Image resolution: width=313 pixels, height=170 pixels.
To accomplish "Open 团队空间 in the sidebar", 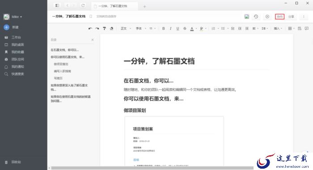I will coord(14,59).
